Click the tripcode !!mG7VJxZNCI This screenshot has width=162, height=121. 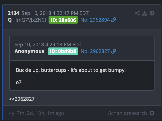(x=30, y=20)
